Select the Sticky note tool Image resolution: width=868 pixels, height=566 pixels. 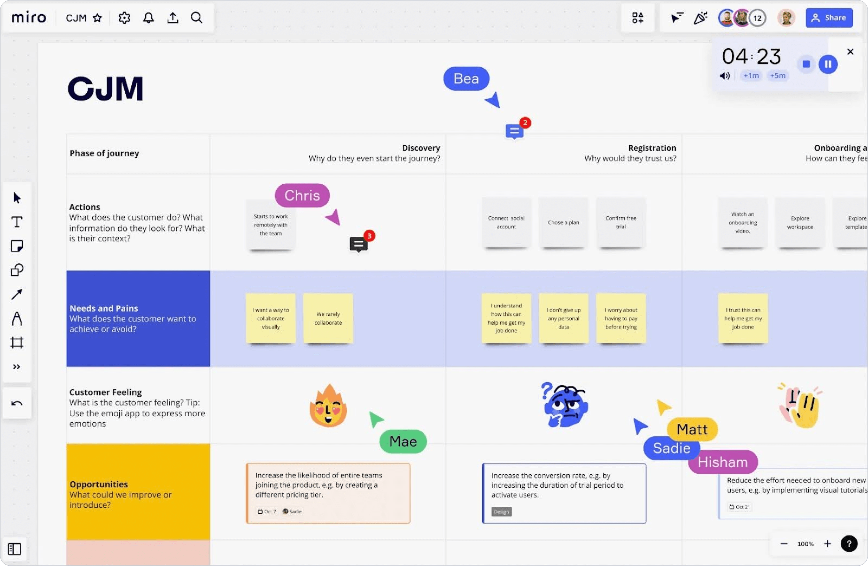(17, 246)
